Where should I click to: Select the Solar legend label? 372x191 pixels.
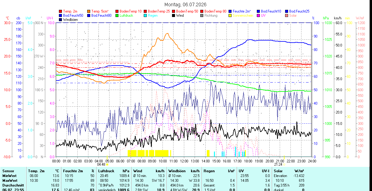pyautogui.click(x=293, y=15)
